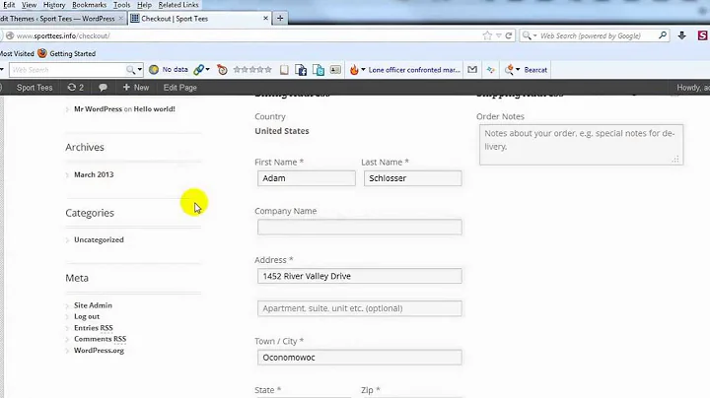Open the comments bubble in admin bar
The height and width of the screenshot is (398, 710).
[x=103, y=88]
